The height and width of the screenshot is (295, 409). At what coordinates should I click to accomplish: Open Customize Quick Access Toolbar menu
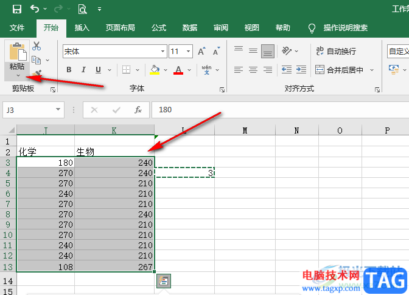99,9
